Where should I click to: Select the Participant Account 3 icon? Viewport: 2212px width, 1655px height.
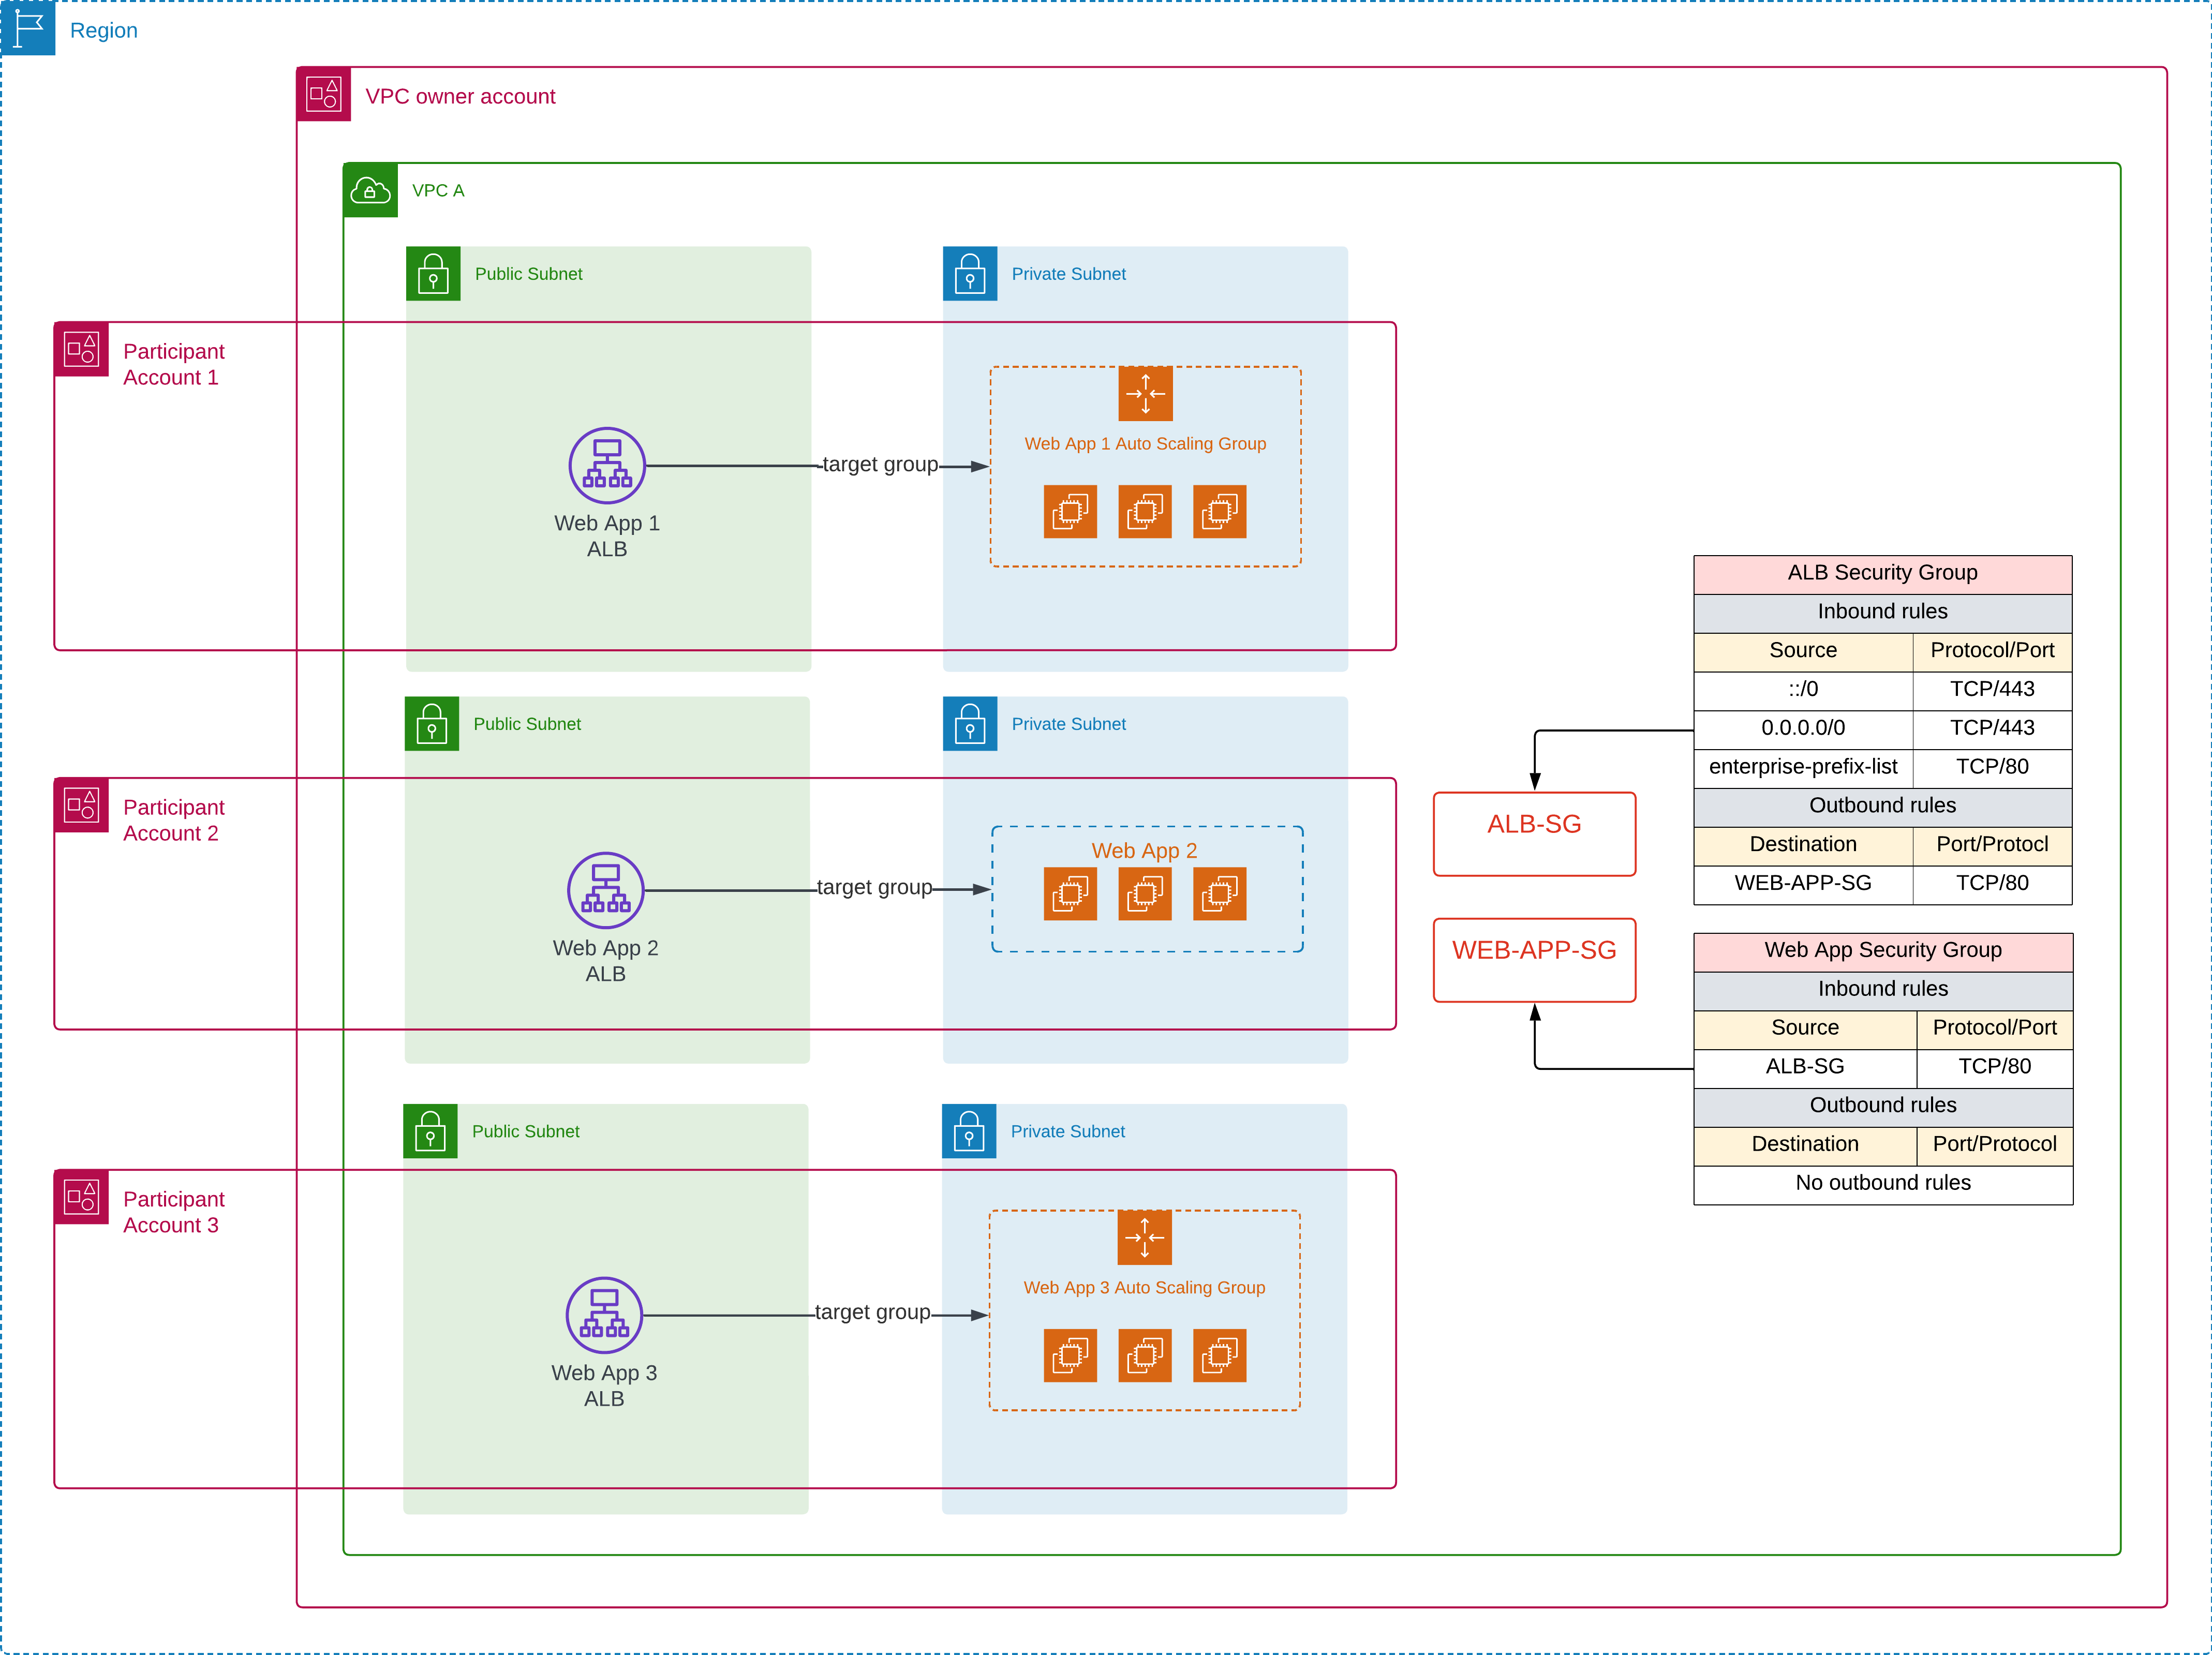[81, 1197]
